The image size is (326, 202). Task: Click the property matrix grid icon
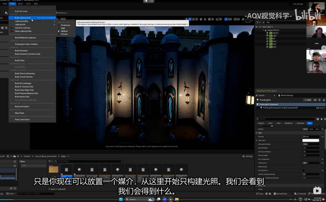318,119
